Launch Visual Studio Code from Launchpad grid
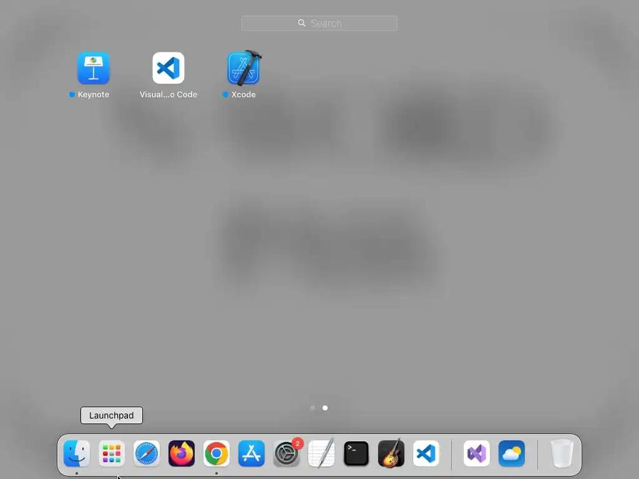Viewport: 639px width, 479px height. [x=168, y=68]
